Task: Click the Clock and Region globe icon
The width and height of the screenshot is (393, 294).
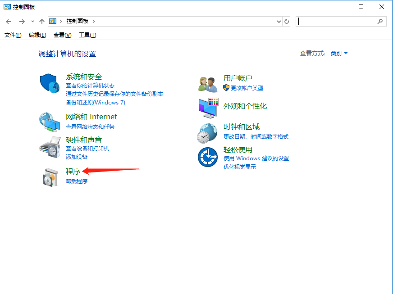Action: coord(208,132)
